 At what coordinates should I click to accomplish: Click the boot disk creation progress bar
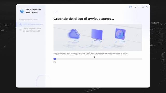point(98,59)
